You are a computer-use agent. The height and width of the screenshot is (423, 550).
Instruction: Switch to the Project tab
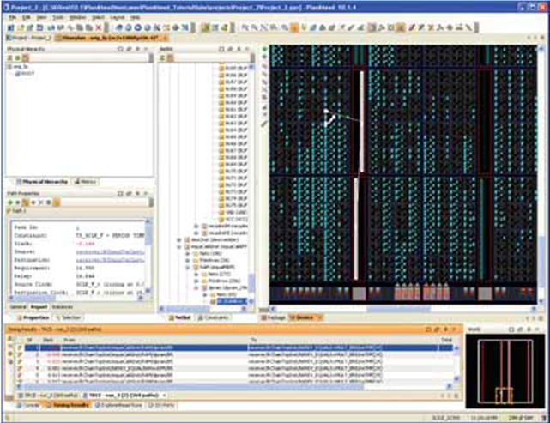pyautogui.click(x=30, y=38)
